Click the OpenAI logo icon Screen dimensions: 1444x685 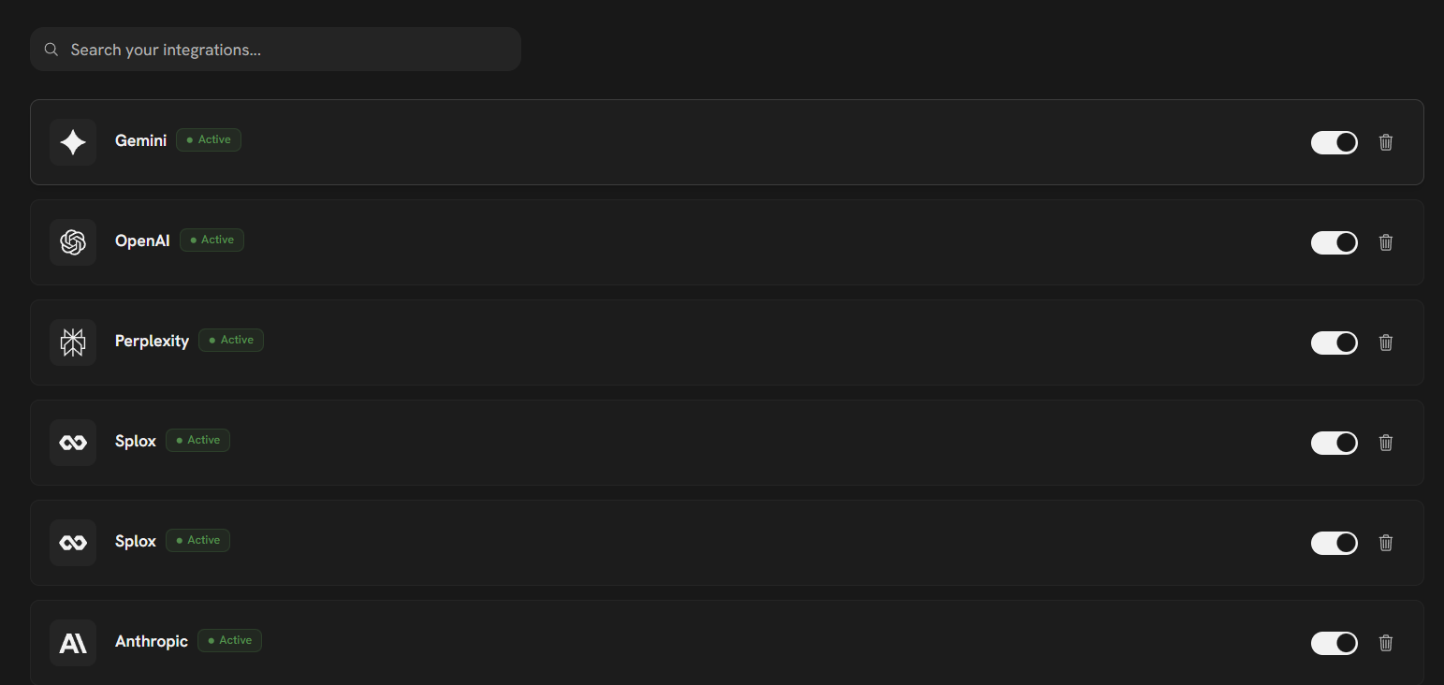point(73,242)
